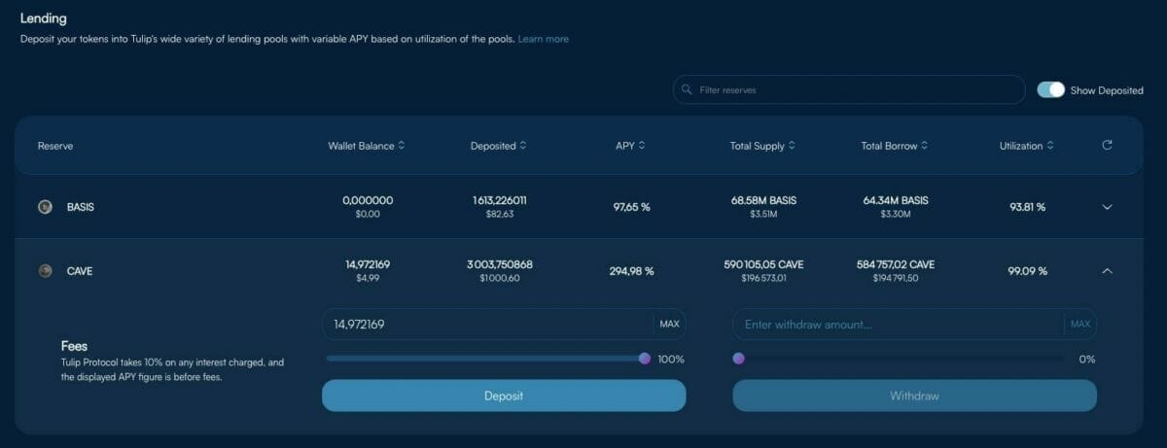
Task: Click MAX in the withdraw amount field
Action: coord(1080,325)
